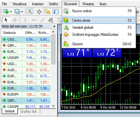Click the Nuovo ordine menu icon
The image size is (140, 117).
66,11
